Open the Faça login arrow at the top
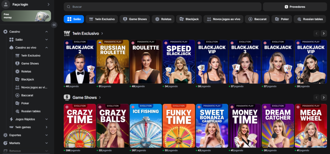The height and width of the screenshot is (154, 330). click(x=49, y=4)
